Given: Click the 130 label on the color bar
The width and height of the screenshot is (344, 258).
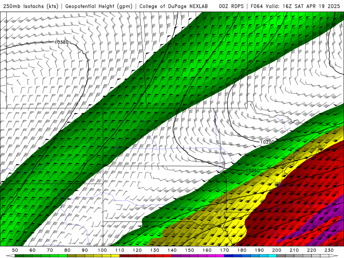Looking at the screenshot, I should pos(154,250).
